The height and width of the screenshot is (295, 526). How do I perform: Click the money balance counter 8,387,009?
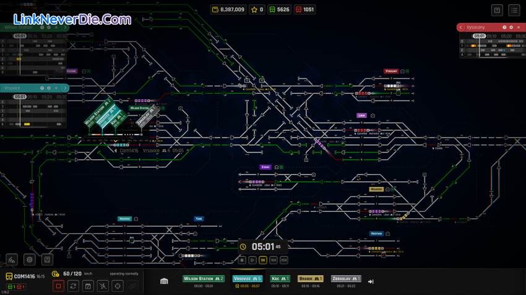[x=228, y=9]
